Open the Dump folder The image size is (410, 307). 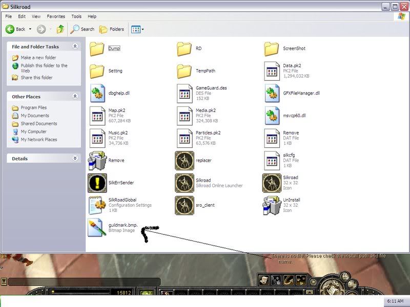97,49
